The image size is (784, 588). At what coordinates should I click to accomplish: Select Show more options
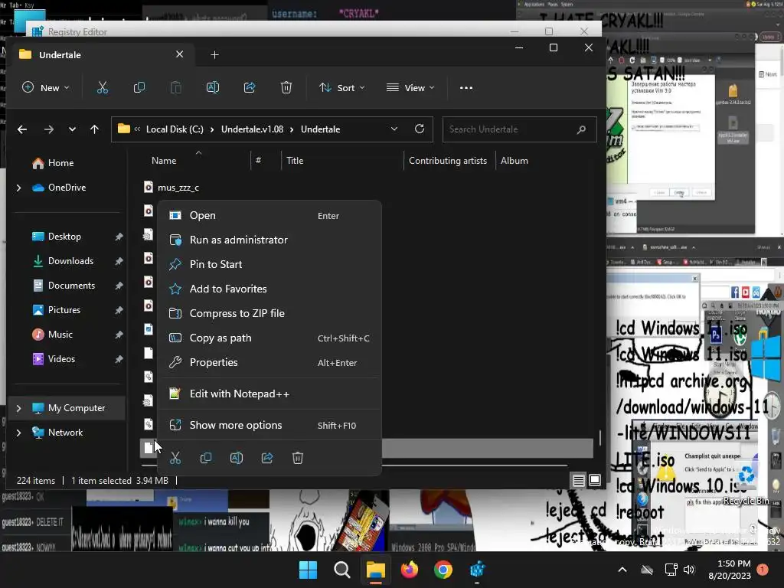tap(269, 426)
